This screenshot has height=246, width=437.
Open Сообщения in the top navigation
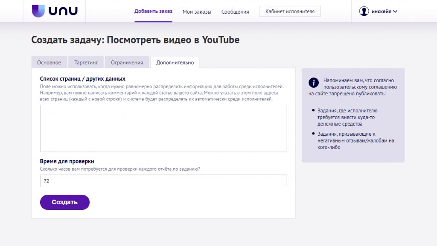point(235,11)
